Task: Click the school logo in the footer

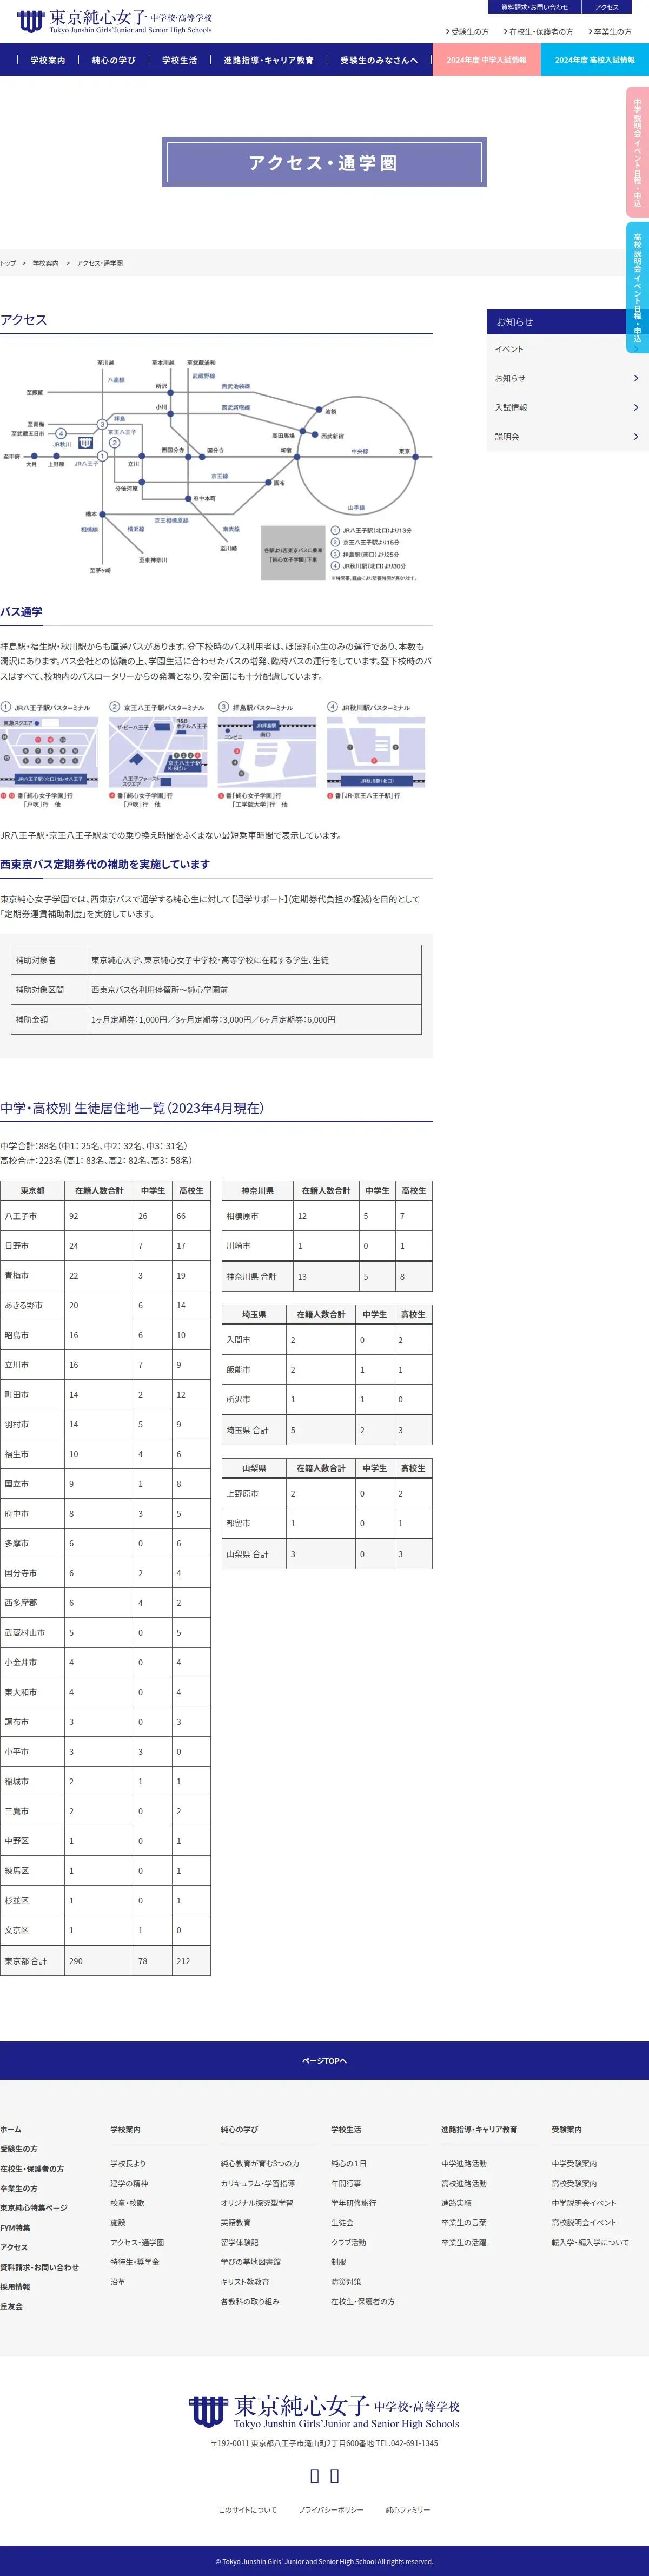Action: pos(324,2412)
